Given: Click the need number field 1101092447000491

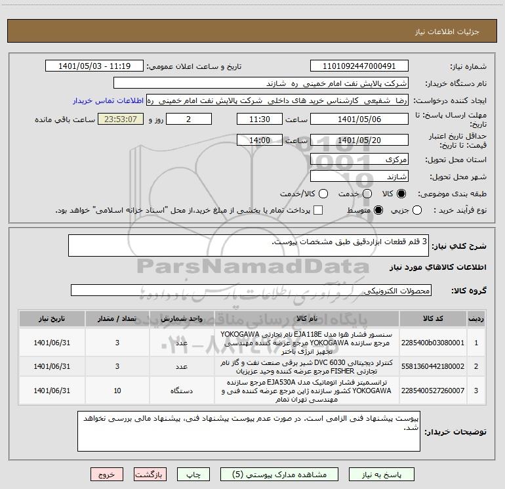Looking at the screenshot, I should click(x=359, y=66).
